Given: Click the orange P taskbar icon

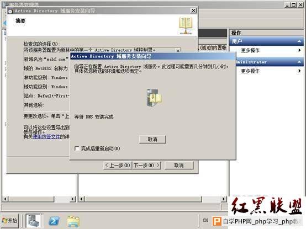Looking at the screenshot, I should click(217, 221).
